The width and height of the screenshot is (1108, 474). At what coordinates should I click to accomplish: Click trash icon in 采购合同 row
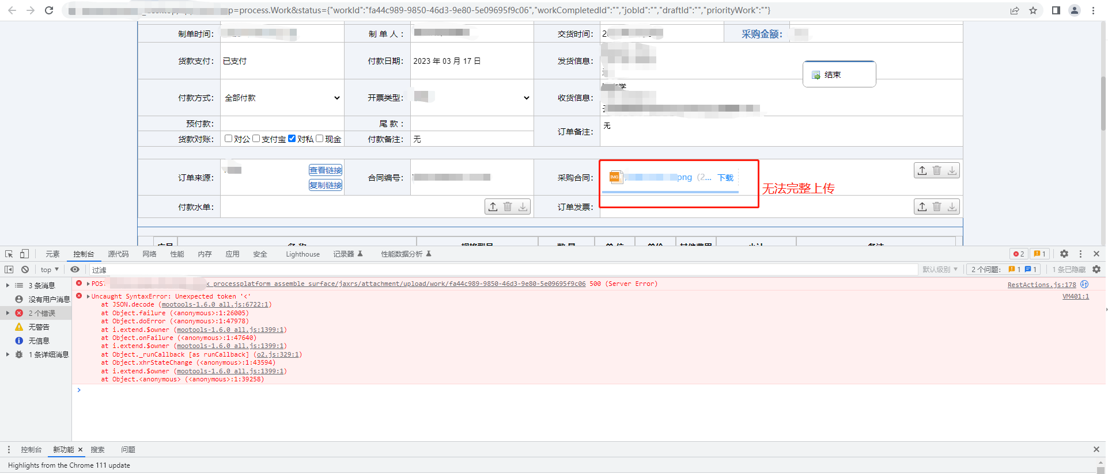pos(937,170)
